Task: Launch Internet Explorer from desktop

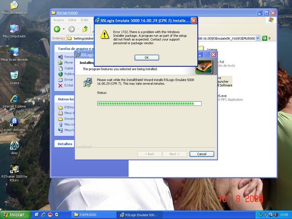Action: pyautogui.click(x=14, y=101)
